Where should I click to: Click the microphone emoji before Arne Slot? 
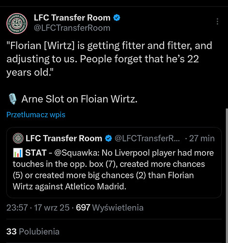pyautogui.click(x=13, y=99)
